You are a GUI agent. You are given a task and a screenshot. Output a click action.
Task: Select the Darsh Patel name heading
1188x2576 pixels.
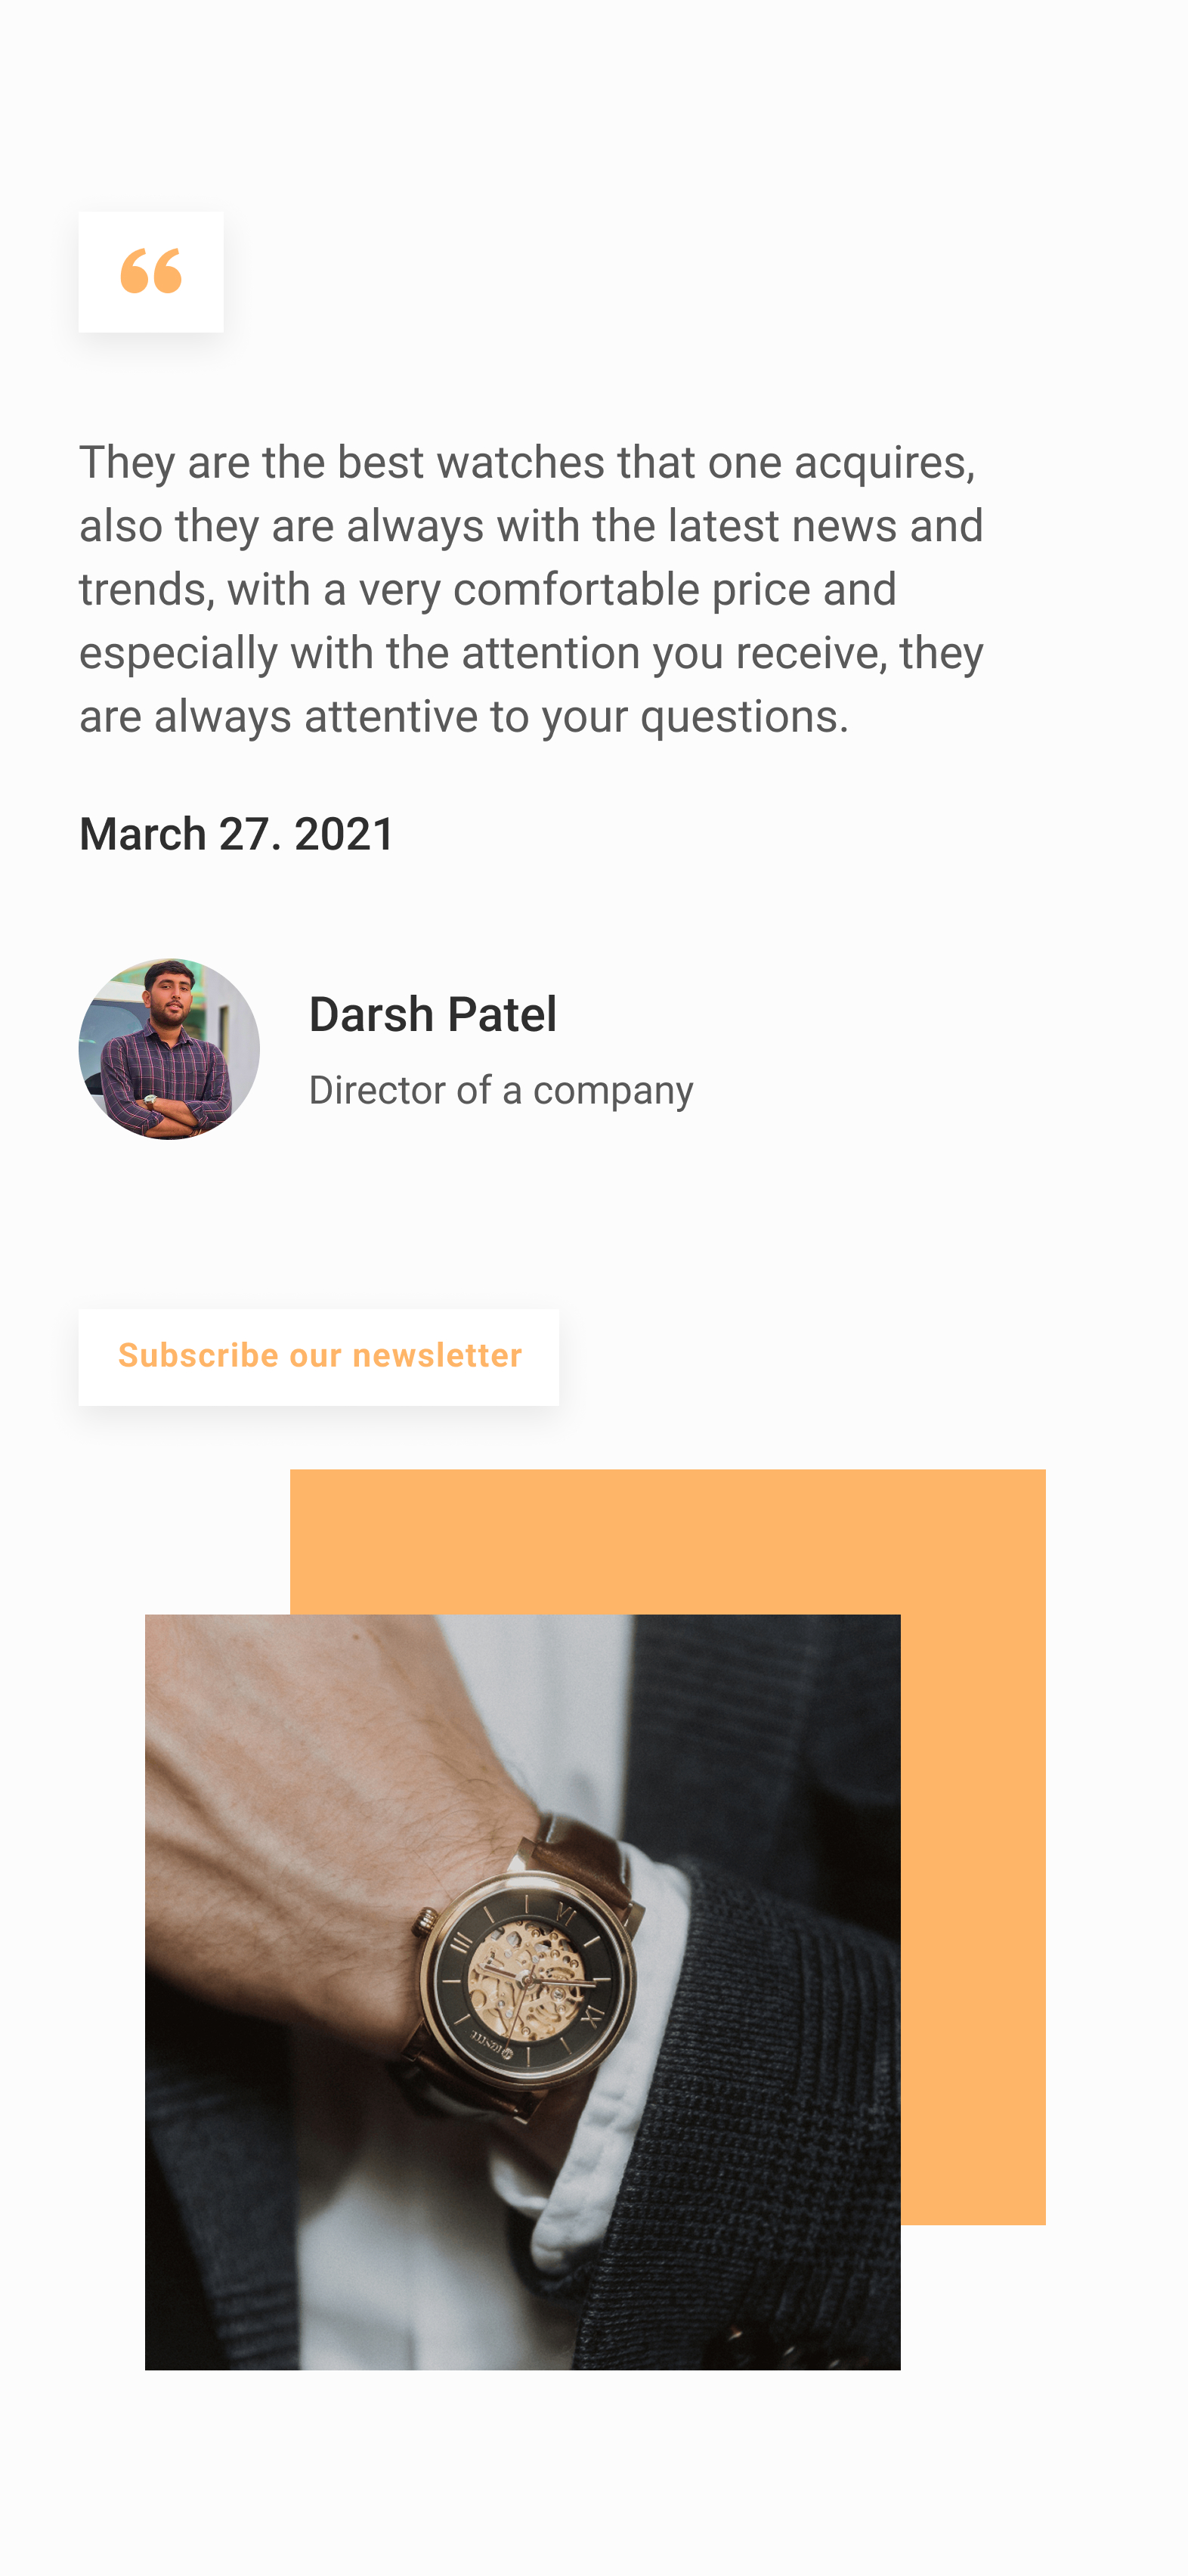point(432,1014)
